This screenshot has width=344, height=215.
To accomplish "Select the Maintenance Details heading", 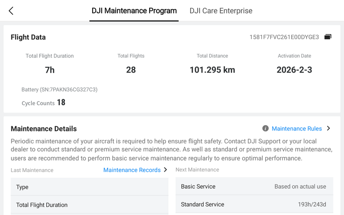I will pos(43,129).
